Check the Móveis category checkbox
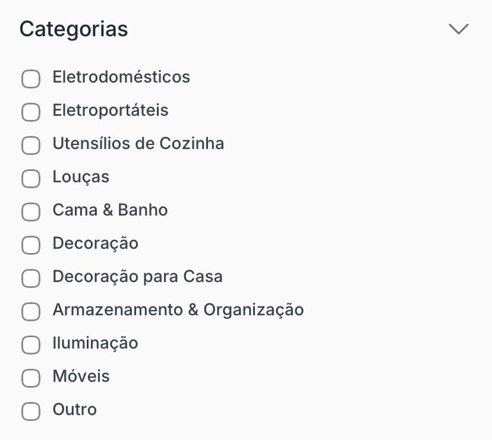492x440 pixels. click(x=31, y=378)
